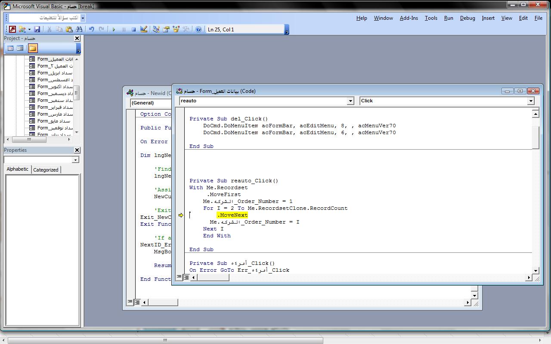The width and height of the screenshot is (551, 344).
Task: Open the File menu
Action: (x=539, y=18)
